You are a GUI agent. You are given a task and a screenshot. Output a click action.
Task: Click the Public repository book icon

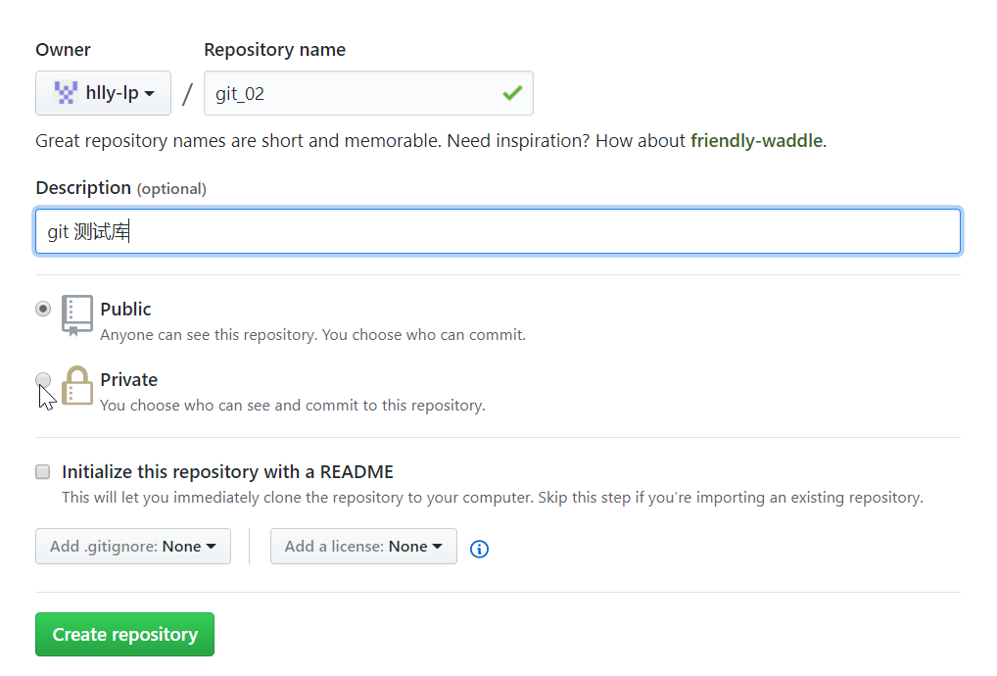[x=77, y=314]
